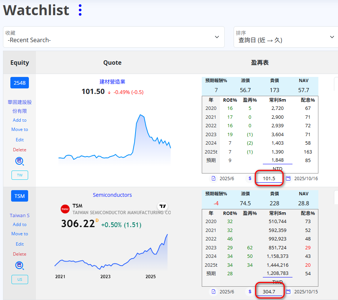Click the magnifier search icon under TSM

(20, 266)
